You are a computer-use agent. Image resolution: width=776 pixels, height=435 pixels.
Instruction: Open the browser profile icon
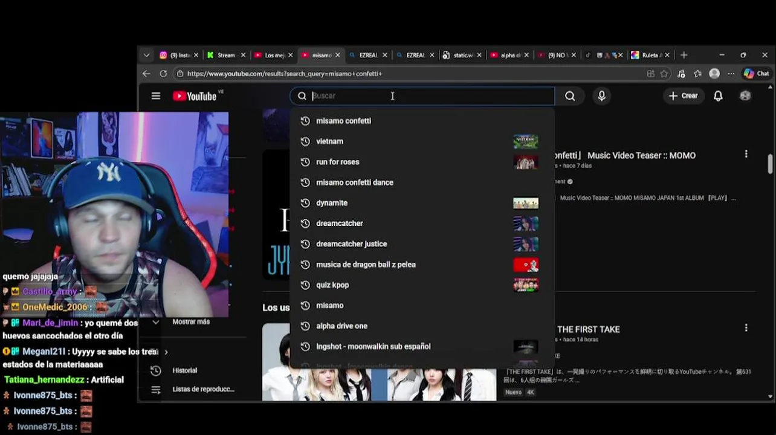pyautogui.click(x=714, y=74)
